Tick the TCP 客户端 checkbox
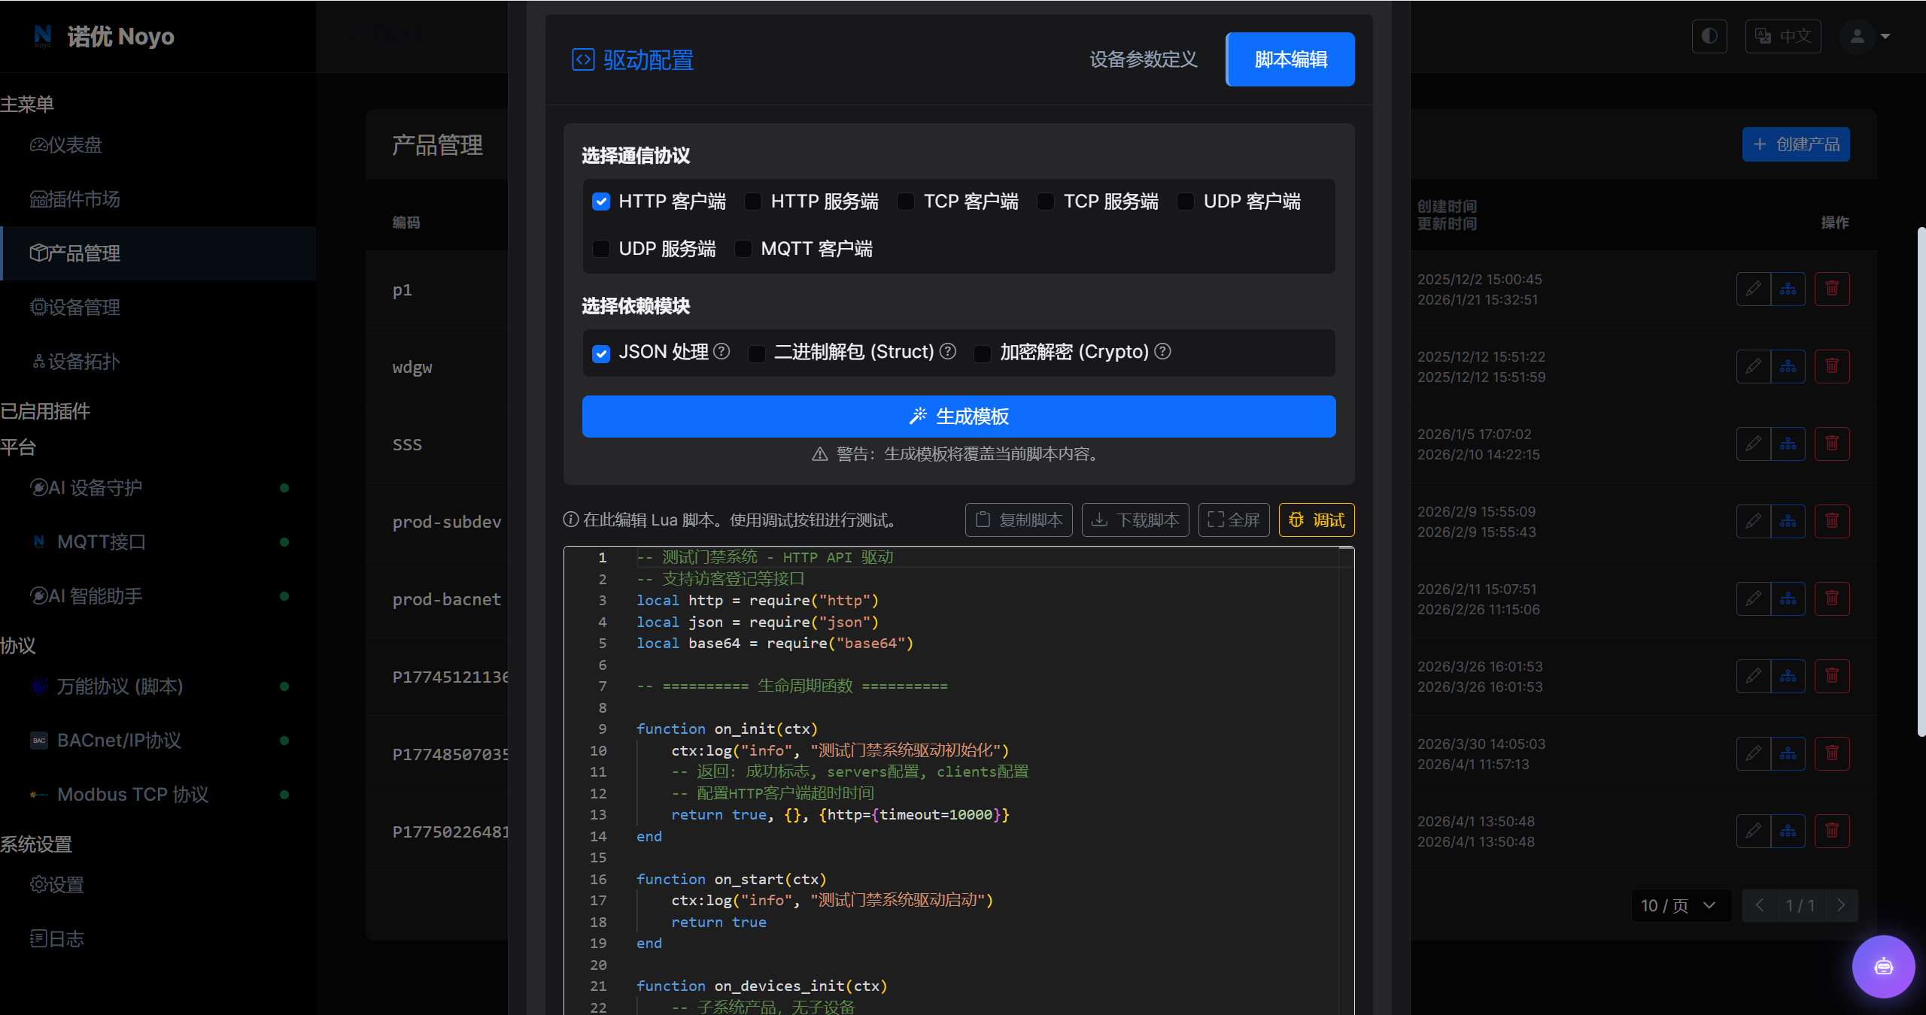The image size is (1926, 1015). tap(906, 201)
